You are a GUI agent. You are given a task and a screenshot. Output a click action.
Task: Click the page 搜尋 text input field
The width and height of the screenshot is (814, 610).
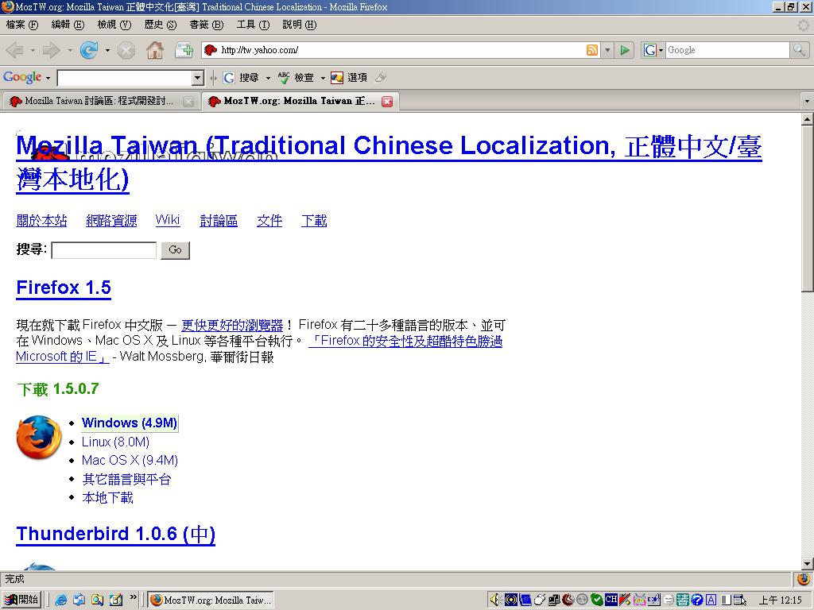point(104,250)
